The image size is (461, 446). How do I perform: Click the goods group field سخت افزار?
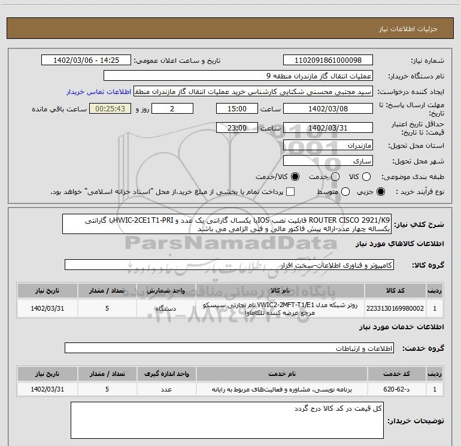tap(229, 265)
